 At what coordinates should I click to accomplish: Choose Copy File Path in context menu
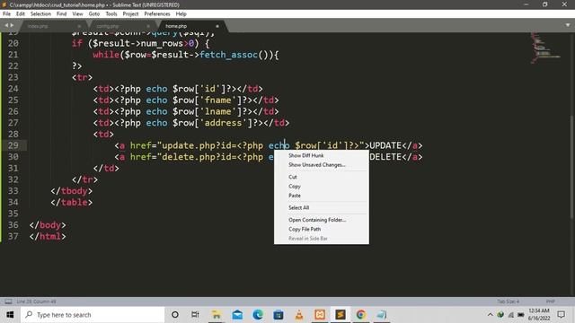click(322, 230)
